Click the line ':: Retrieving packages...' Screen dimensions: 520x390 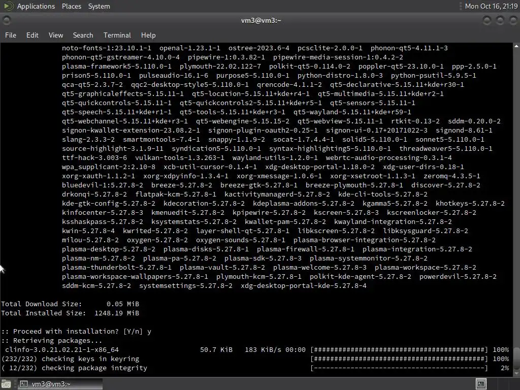[51, 341]
